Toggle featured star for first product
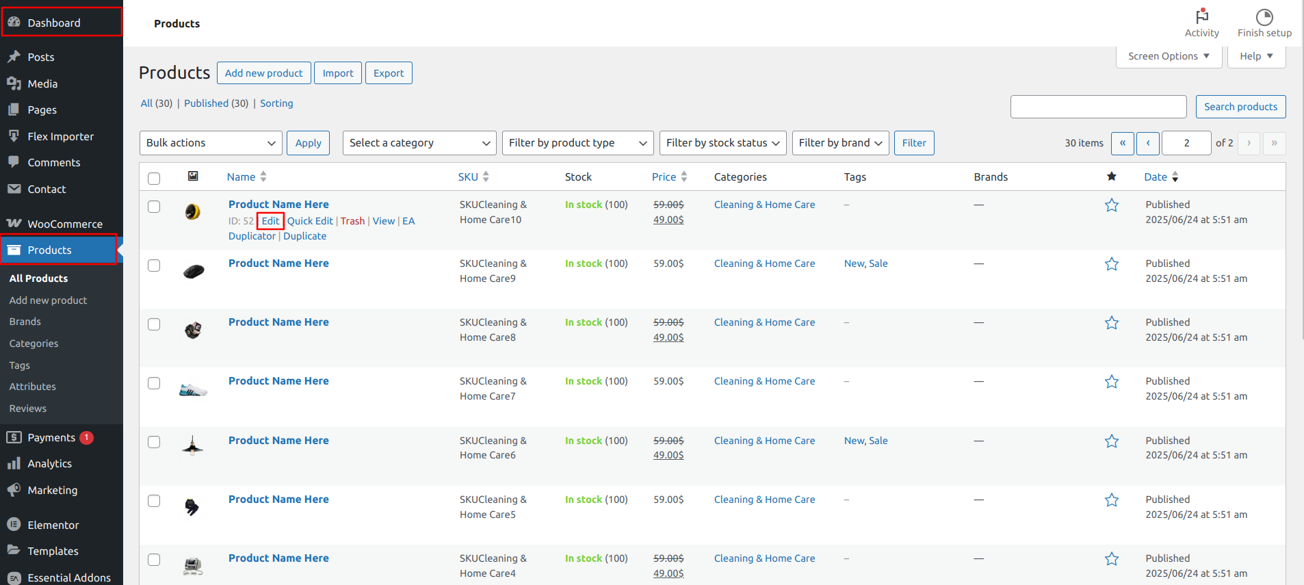1304x585 pixels. (x=1112, y=205)
